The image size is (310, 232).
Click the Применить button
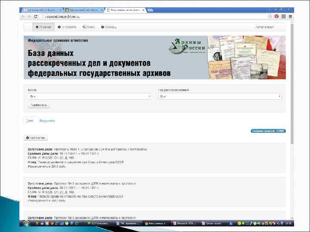pyautogui.click(x=39, y=105)
